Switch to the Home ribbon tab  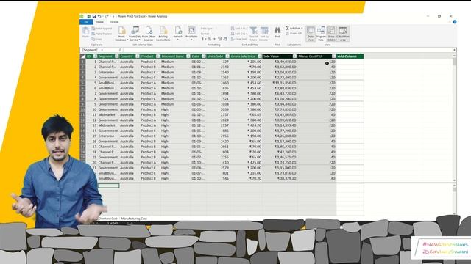click(x=100, y=22)
